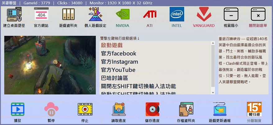Image resolution: width=273 pixels, height=125 pixels.
Task: Click the 儲存進度 save progress icon
Action: coord(152,109)
